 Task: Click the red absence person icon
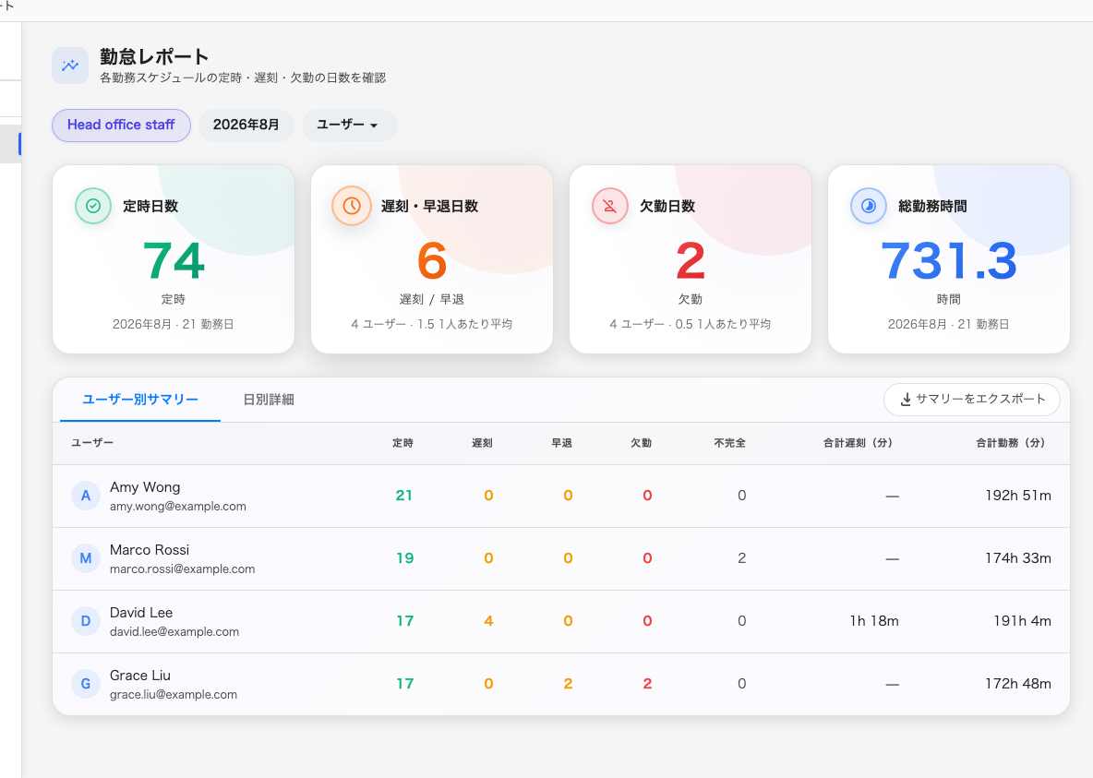pyautogui.click(x=610, y=206)
